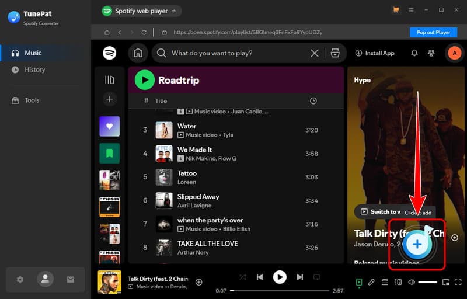This screenshot has width=467, height=299.
Task: Reload the web player page
Action: click(144, 32)
